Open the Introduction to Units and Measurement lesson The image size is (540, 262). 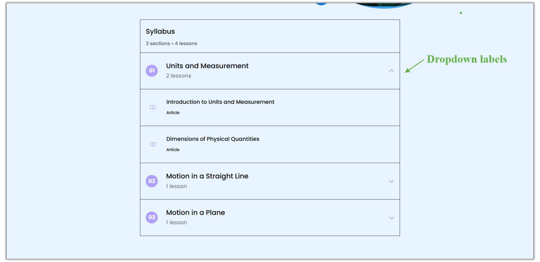coord(220,102)
